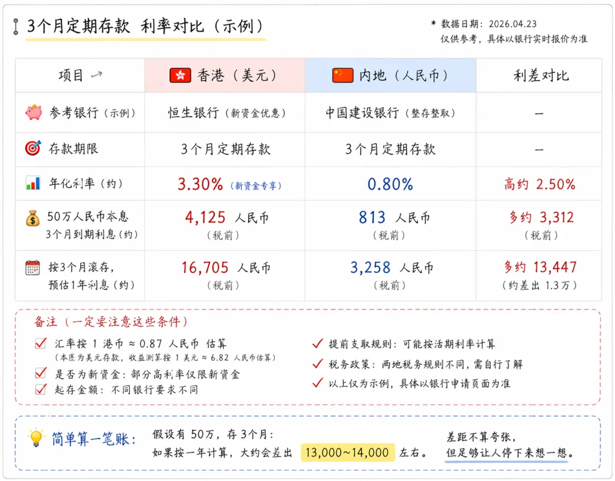Select the 香港（美元）column header
Image resolution: width=615 pixels, height=481 pixels.
point(225,75)
